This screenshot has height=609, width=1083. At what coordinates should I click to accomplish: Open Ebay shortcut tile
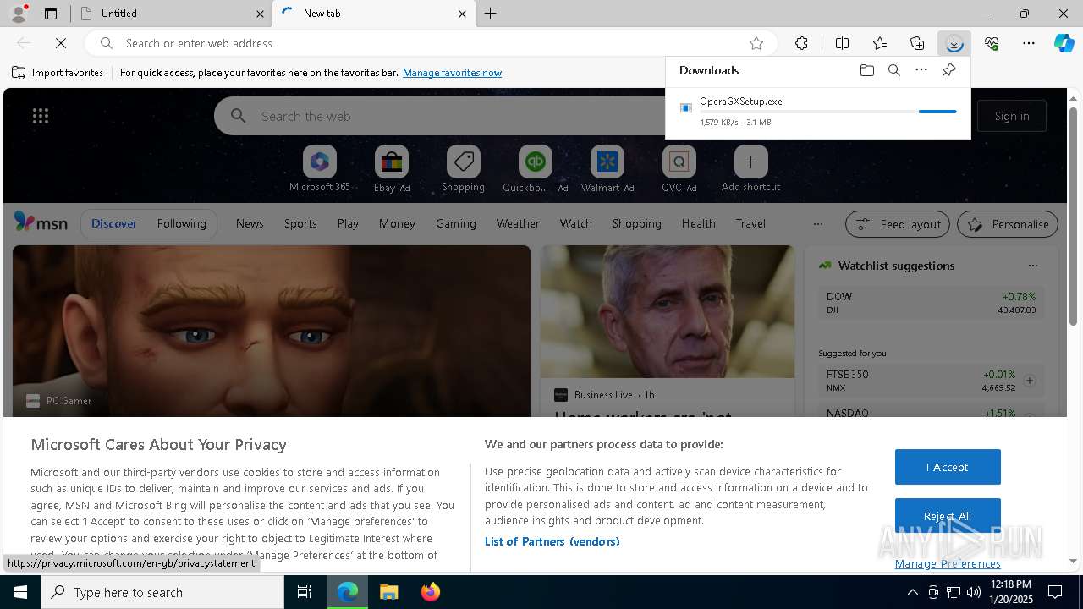[392, 169]
